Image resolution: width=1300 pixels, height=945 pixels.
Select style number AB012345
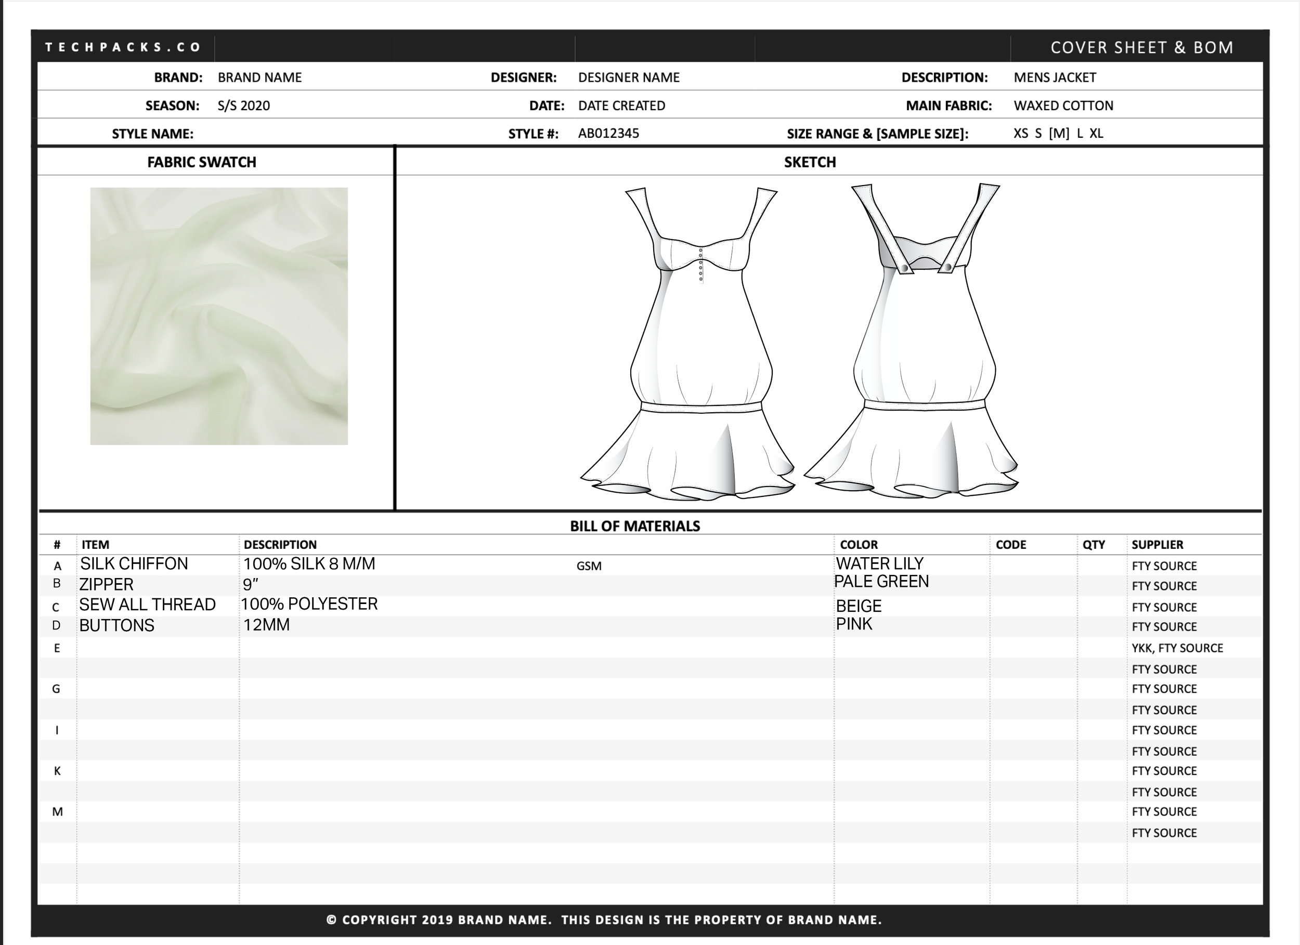click(x=608, y=133)
